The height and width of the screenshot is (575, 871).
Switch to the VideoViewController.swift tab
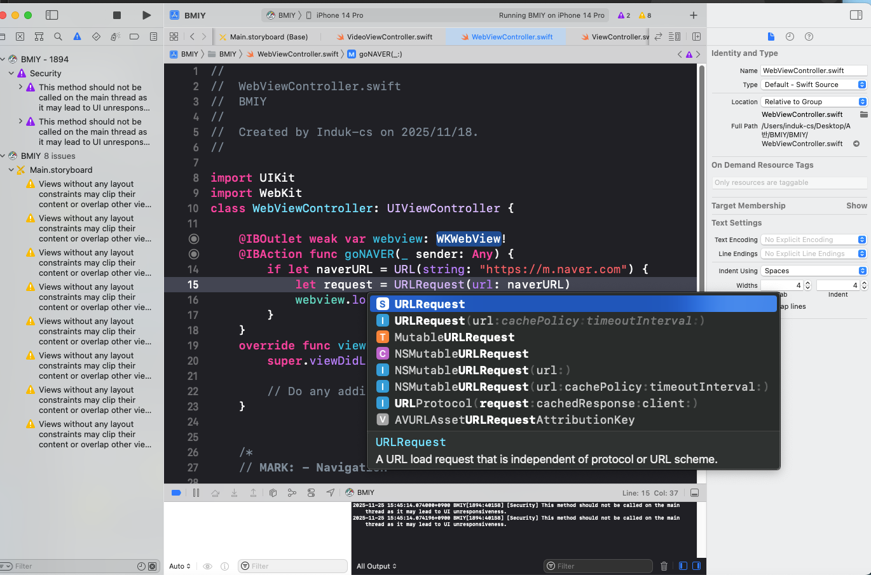389,37
